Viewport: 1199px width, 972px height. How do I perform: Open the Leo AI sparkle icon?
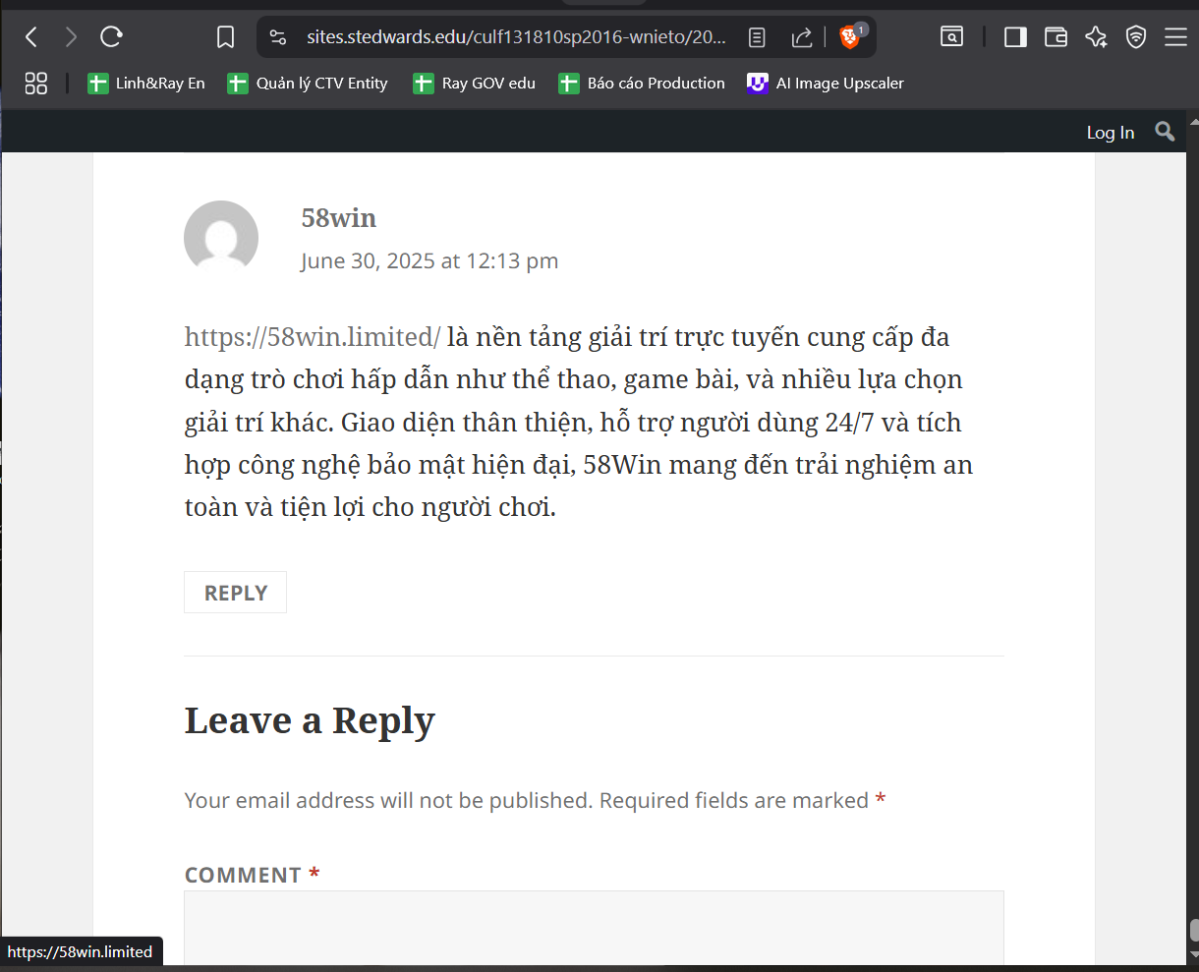click(1096, 37)
